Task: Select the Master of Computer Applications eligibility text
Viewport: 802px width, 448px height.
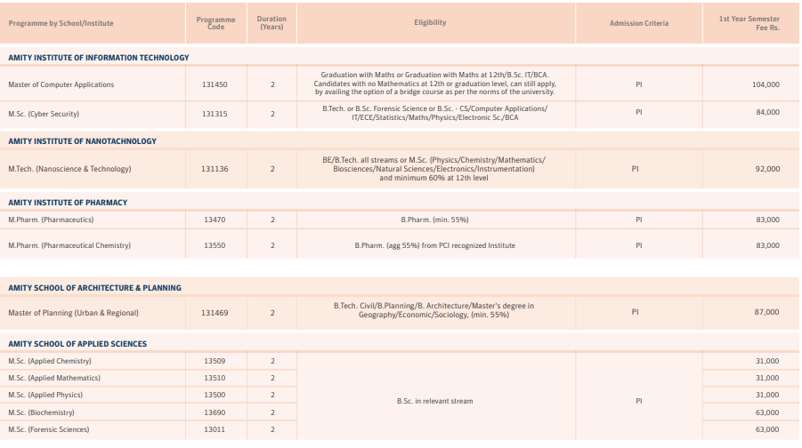Action: click(x=434, y=84)
